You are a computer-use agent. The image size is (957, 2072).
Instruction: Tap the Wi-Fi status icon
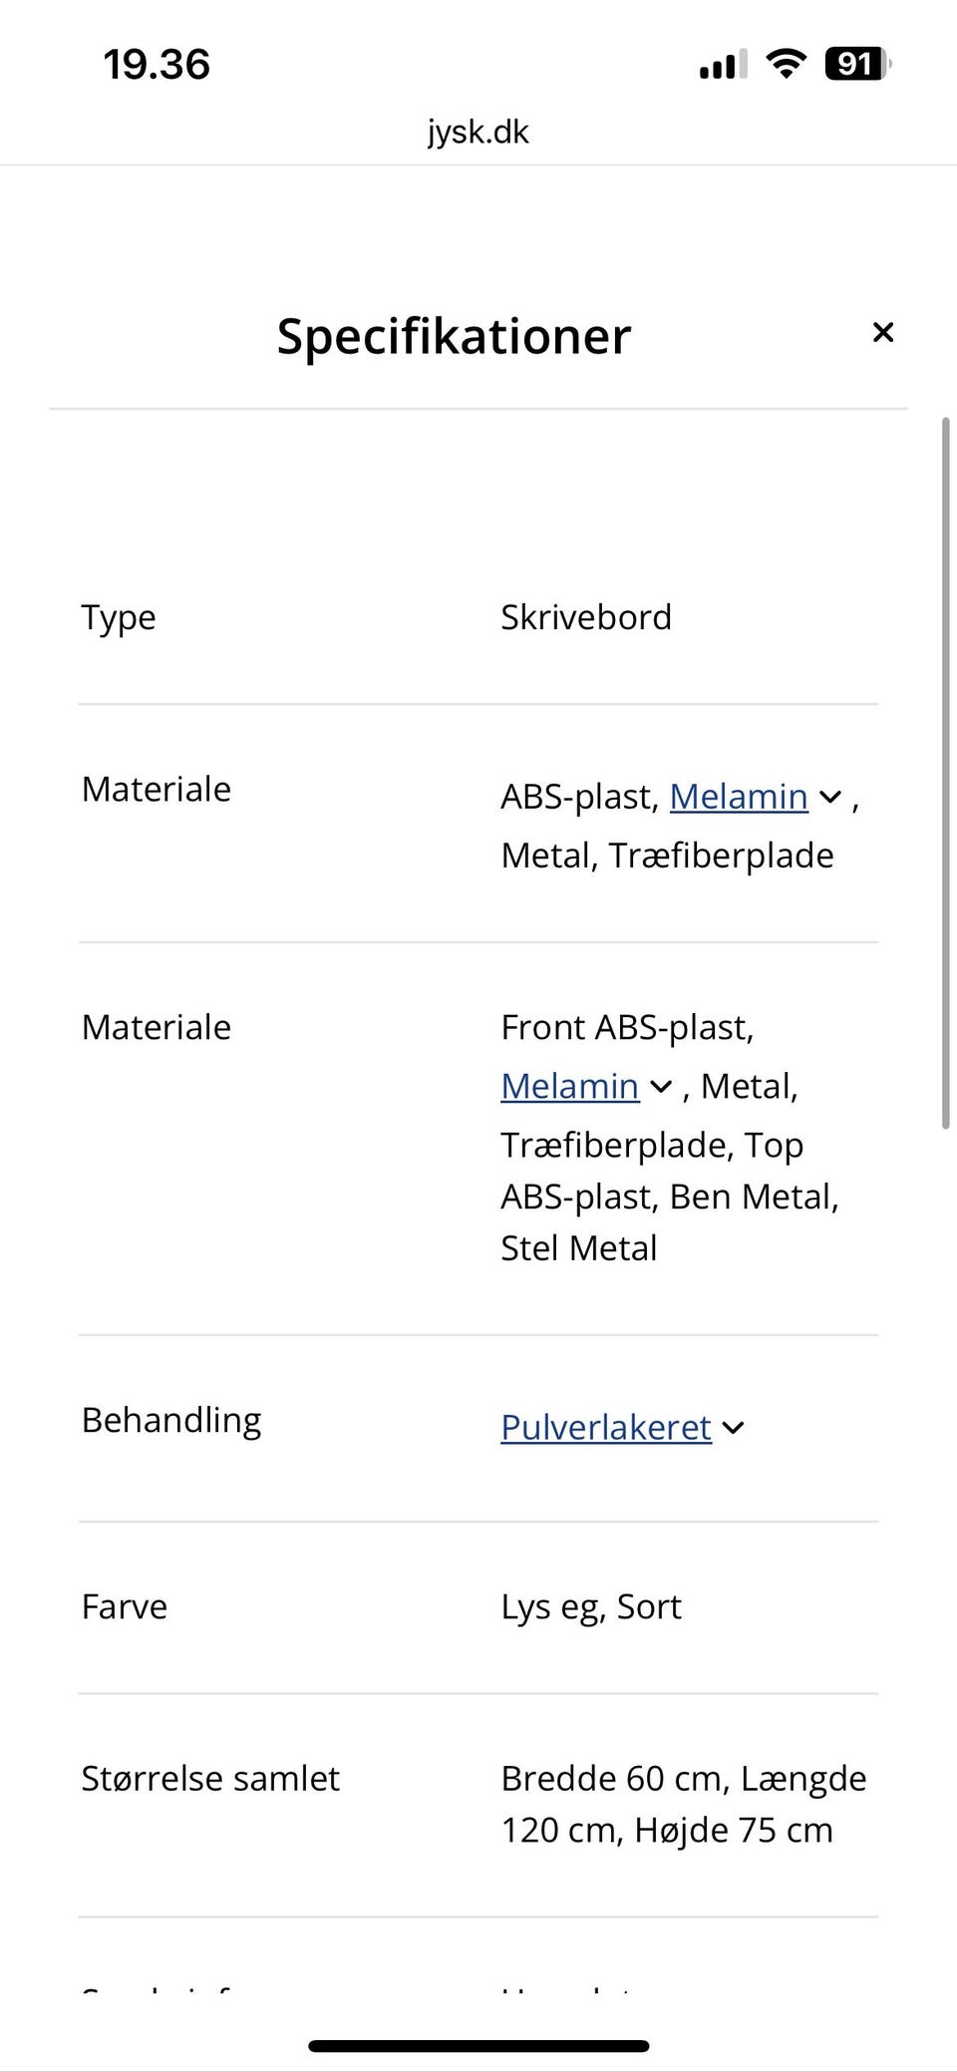click(787, 64)
